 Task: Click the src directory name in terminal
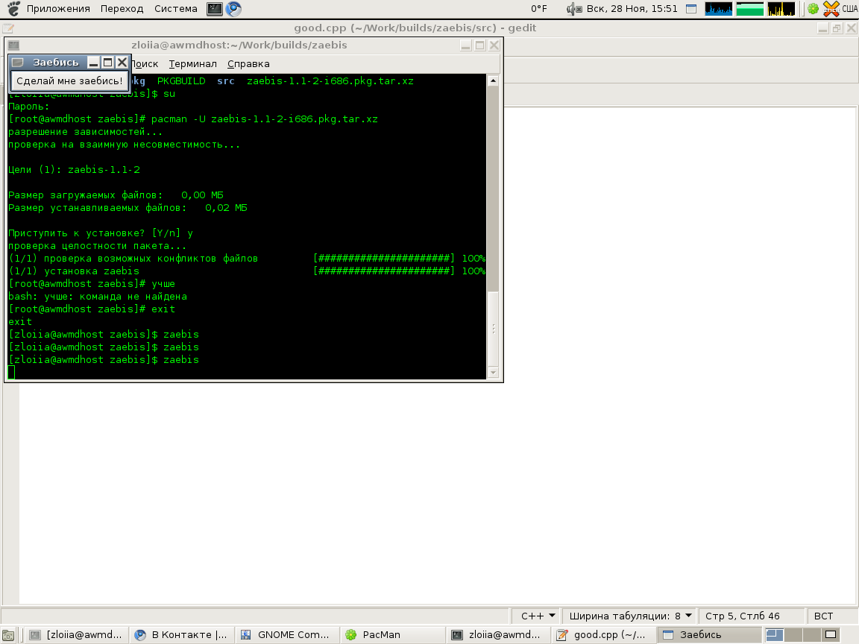[226, 81]
